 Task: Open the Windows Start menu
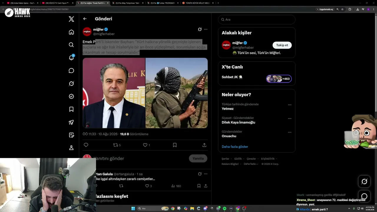click(133, 208)
